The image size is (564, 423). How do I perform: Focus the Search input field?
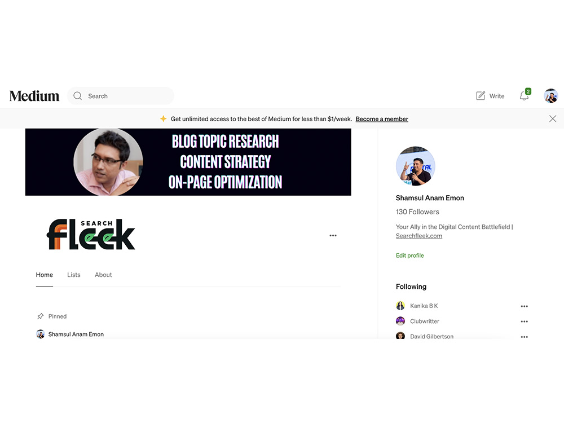tap(121, 96)
